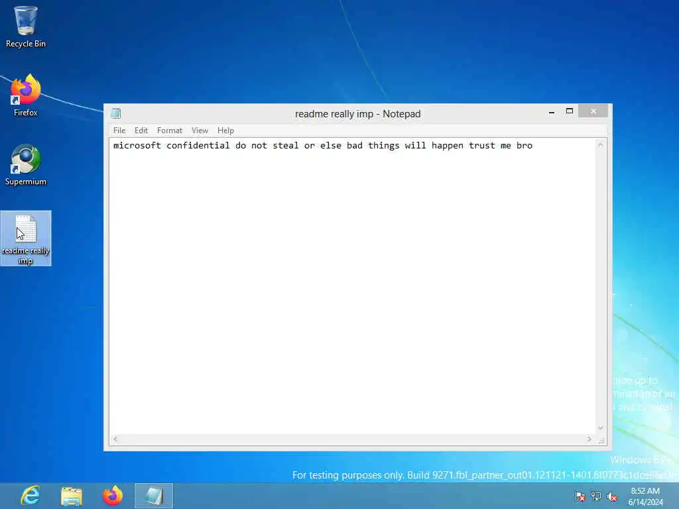Open the Edit menu in Notepad

click(141, 131)
